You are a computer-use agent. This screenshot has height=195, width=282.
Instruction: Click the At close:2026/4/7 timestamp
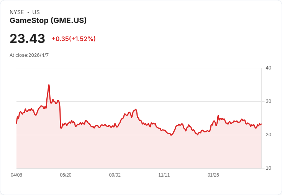29,55
